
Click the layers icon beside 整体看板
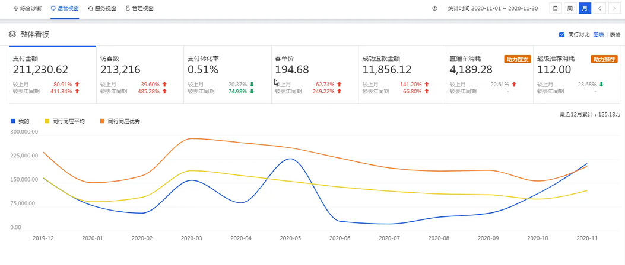[x=12, y=34]
